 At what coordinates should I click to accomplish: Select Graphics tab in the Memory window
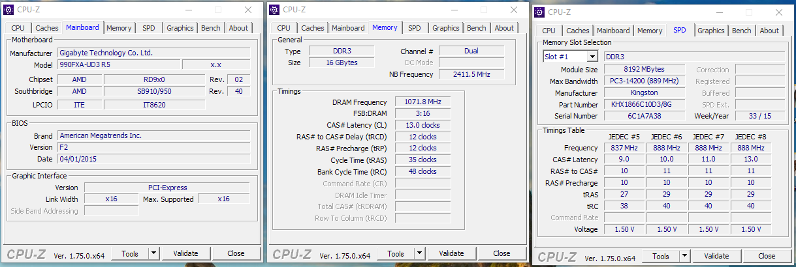(x=446, y=28)
